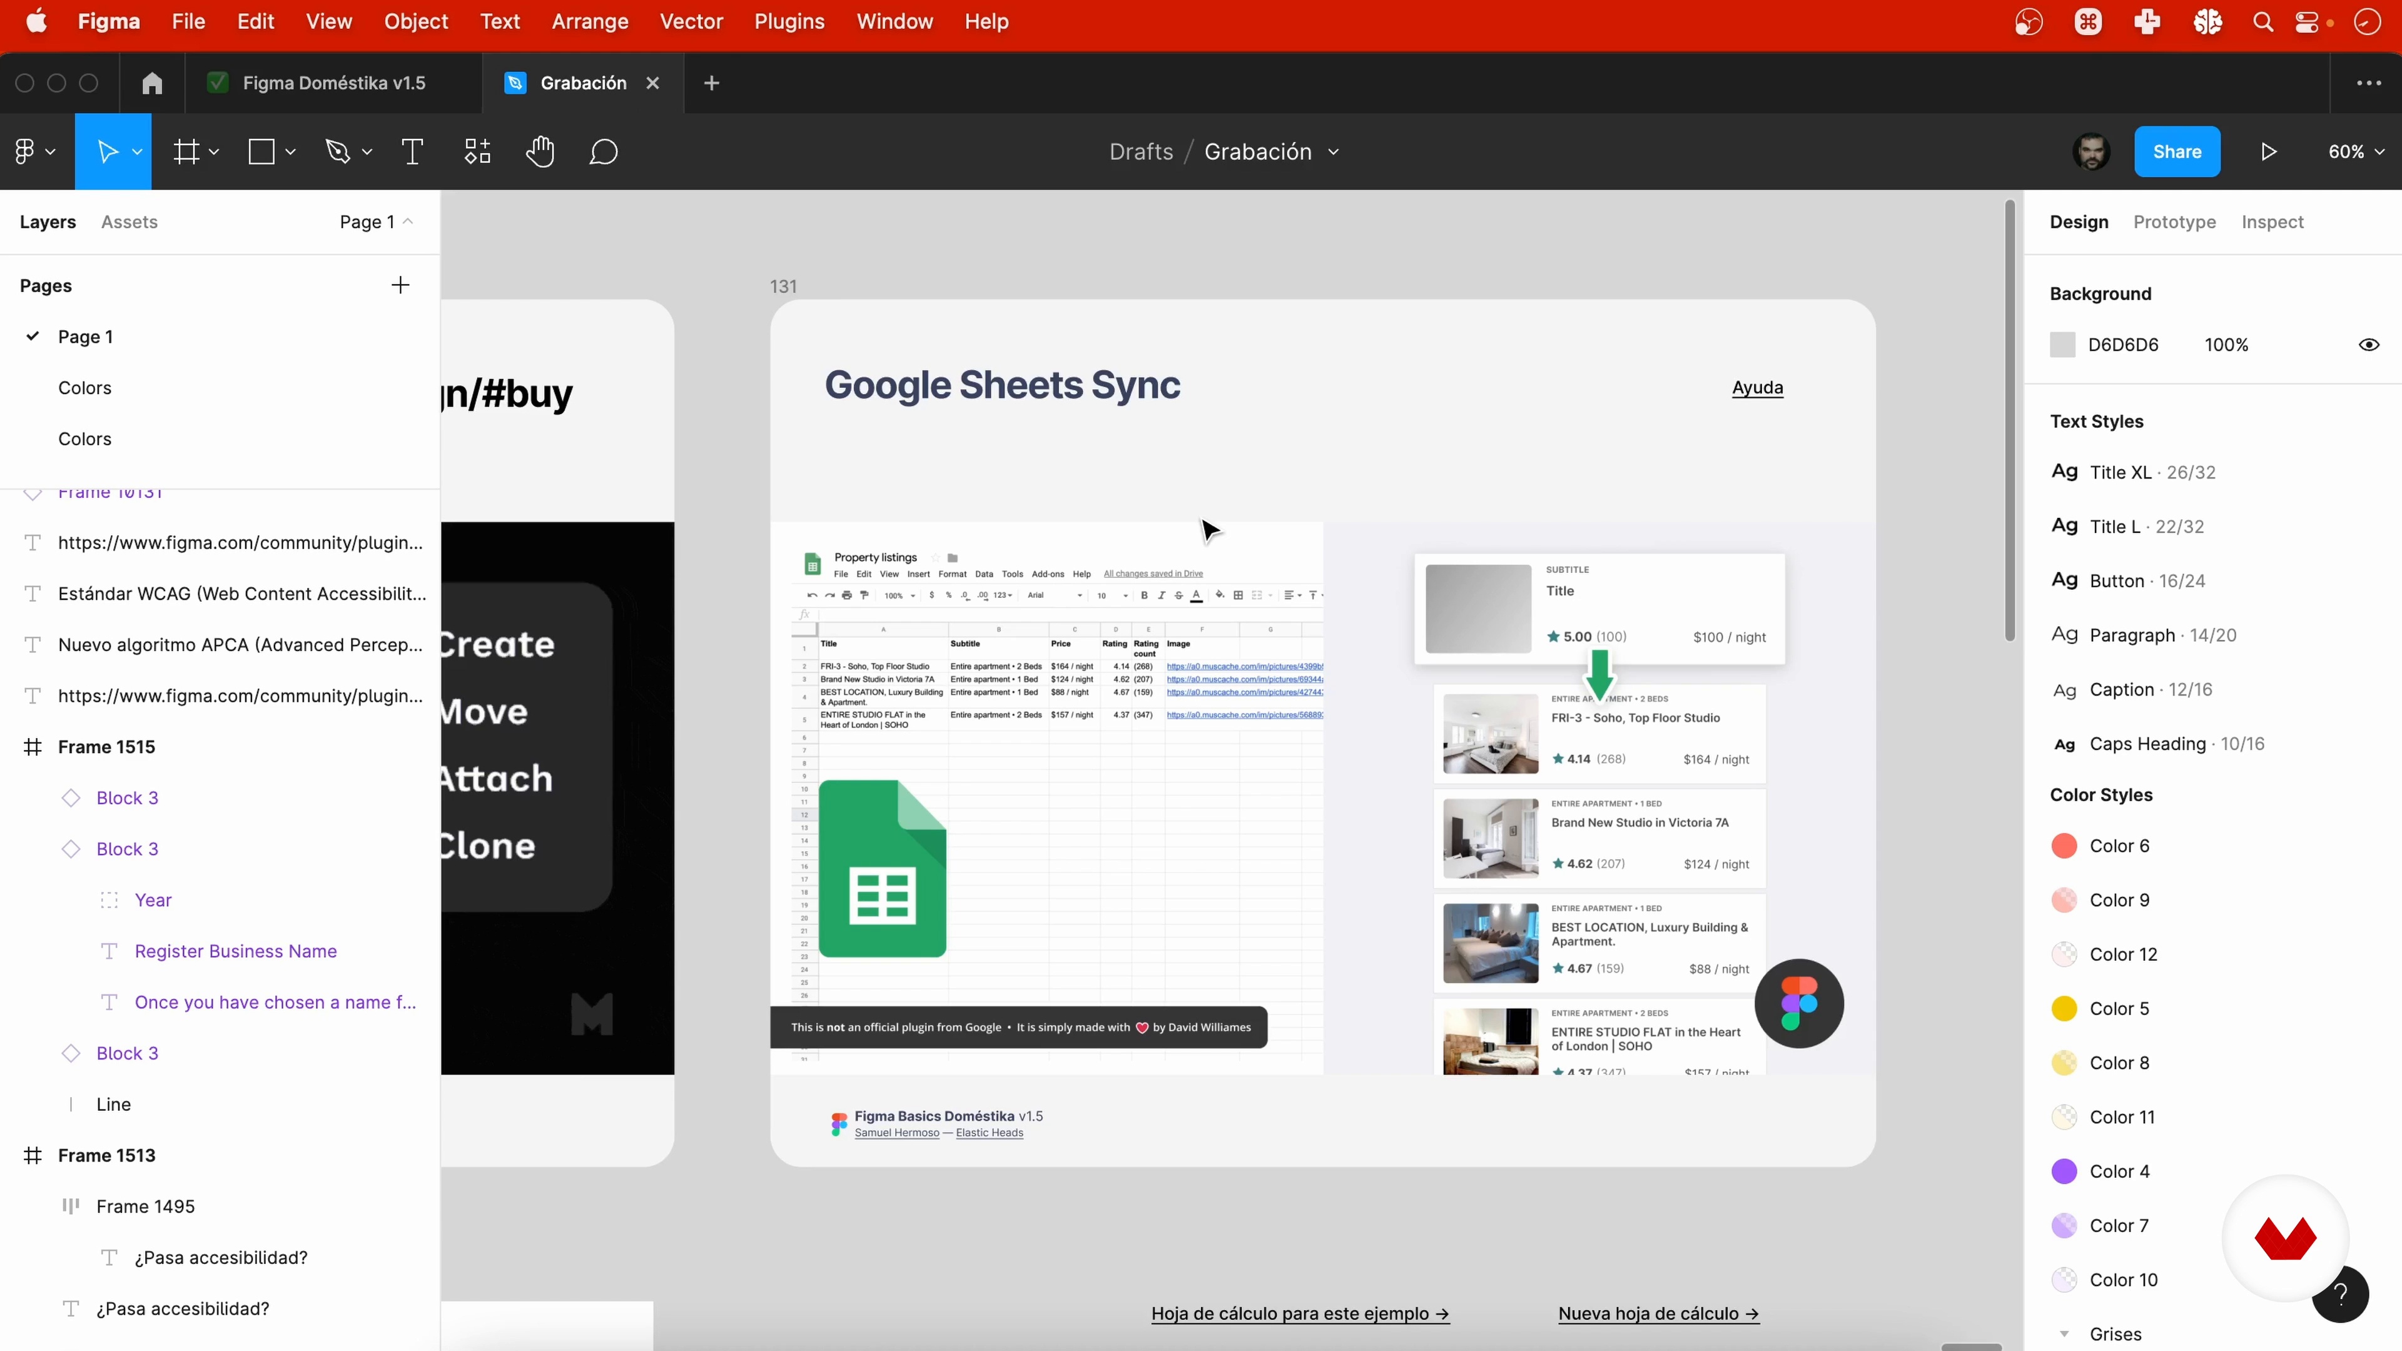The width and height of the screenshot is (2402, 1351).
Task: Select the Color 6 style swatch
Action: tap(2064, 846)
